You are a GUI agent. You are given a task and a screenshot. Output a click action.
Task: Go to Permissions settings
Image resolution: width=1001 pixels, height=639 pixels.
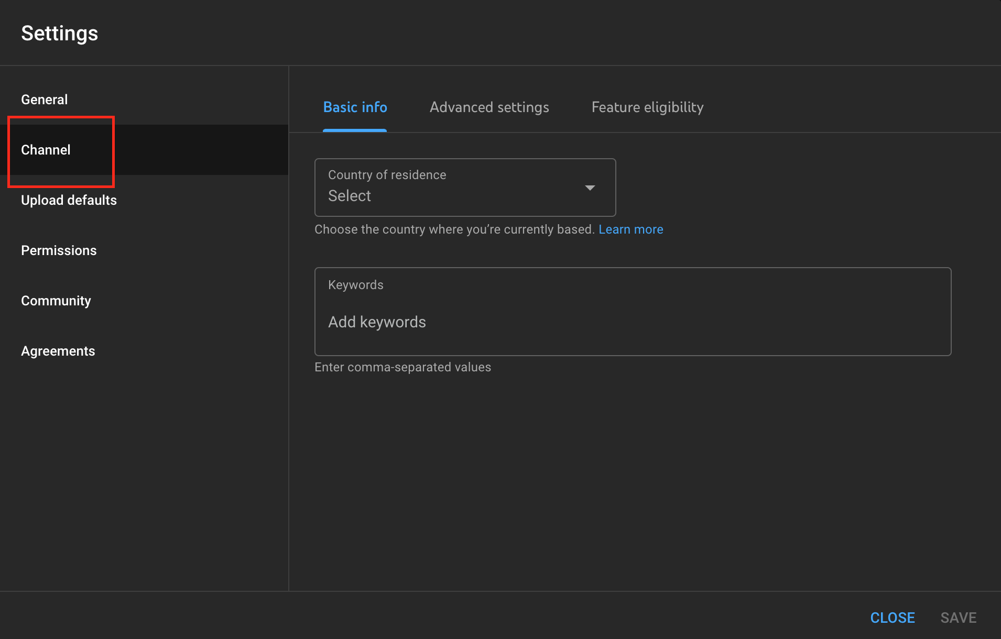(x=144, y=250)
